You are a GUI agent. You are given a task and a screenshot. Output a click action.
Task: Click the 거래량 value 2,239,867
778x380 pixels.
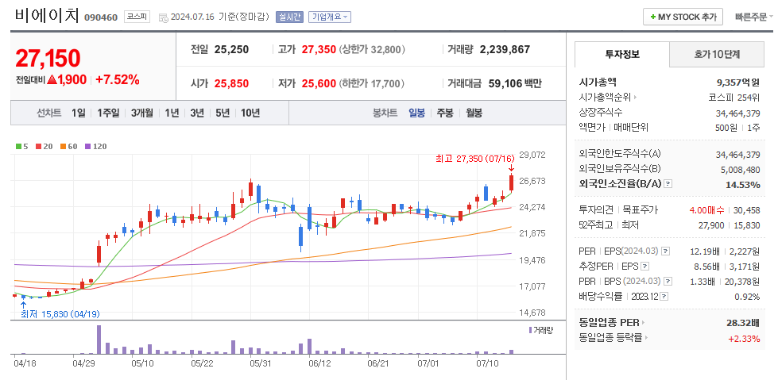coord(505,49)
